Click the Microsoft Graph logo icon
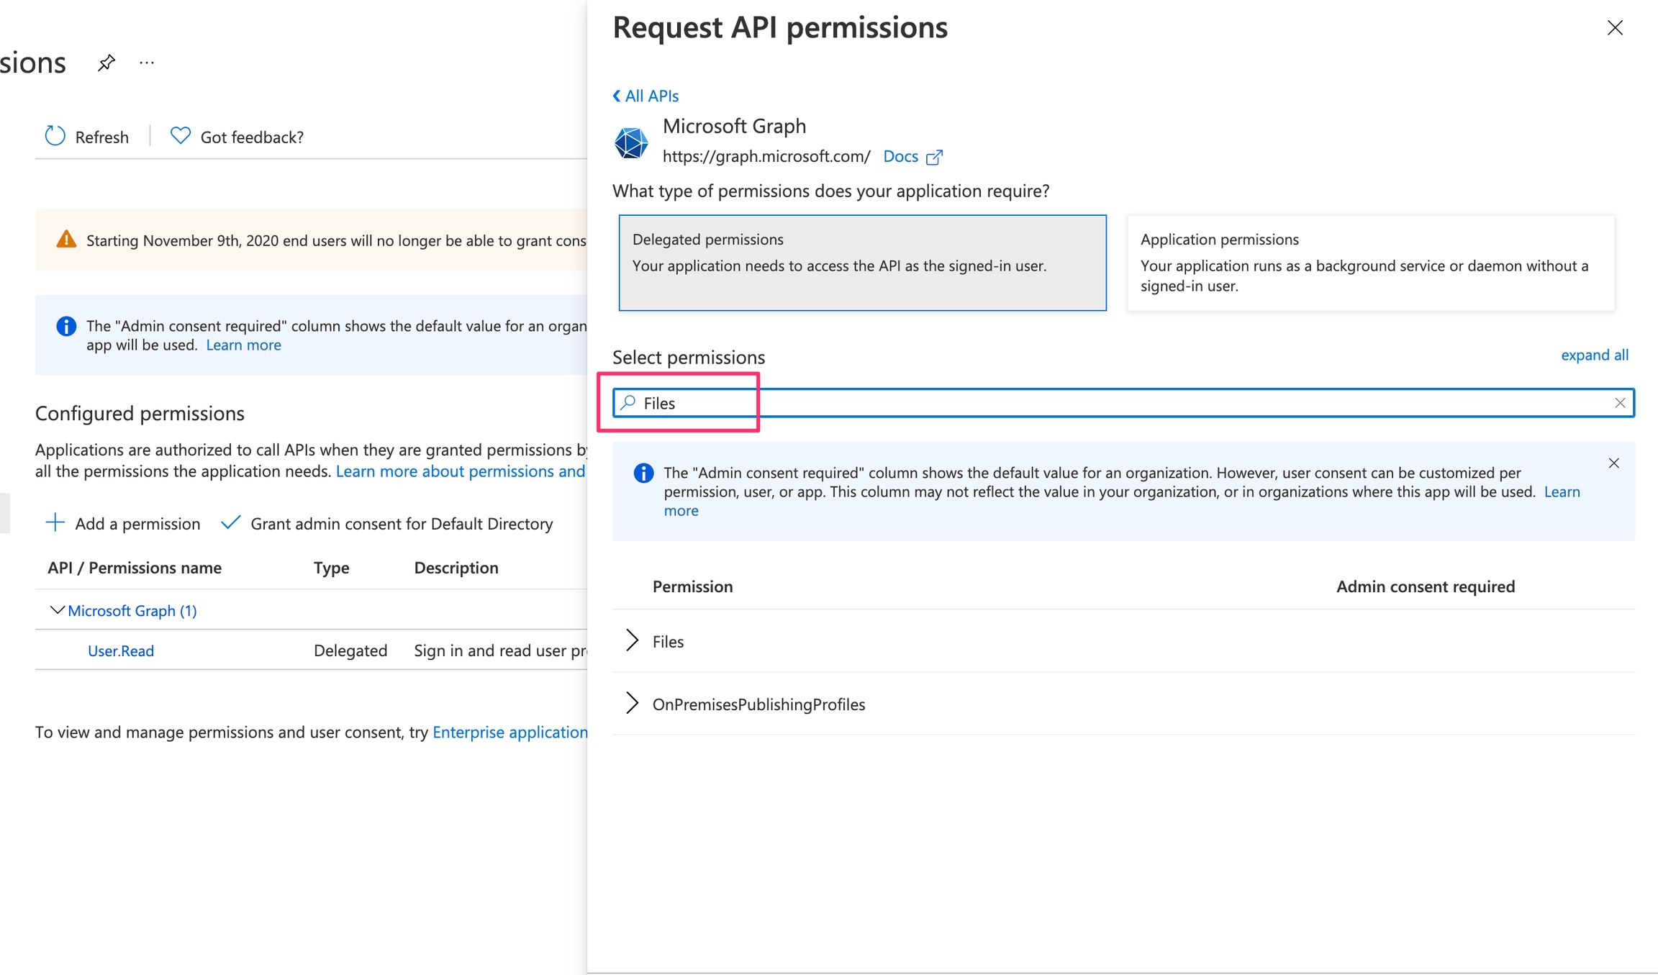Image resolution: width=1658 pixels, height=975 pixels. [x=631, y=142]
